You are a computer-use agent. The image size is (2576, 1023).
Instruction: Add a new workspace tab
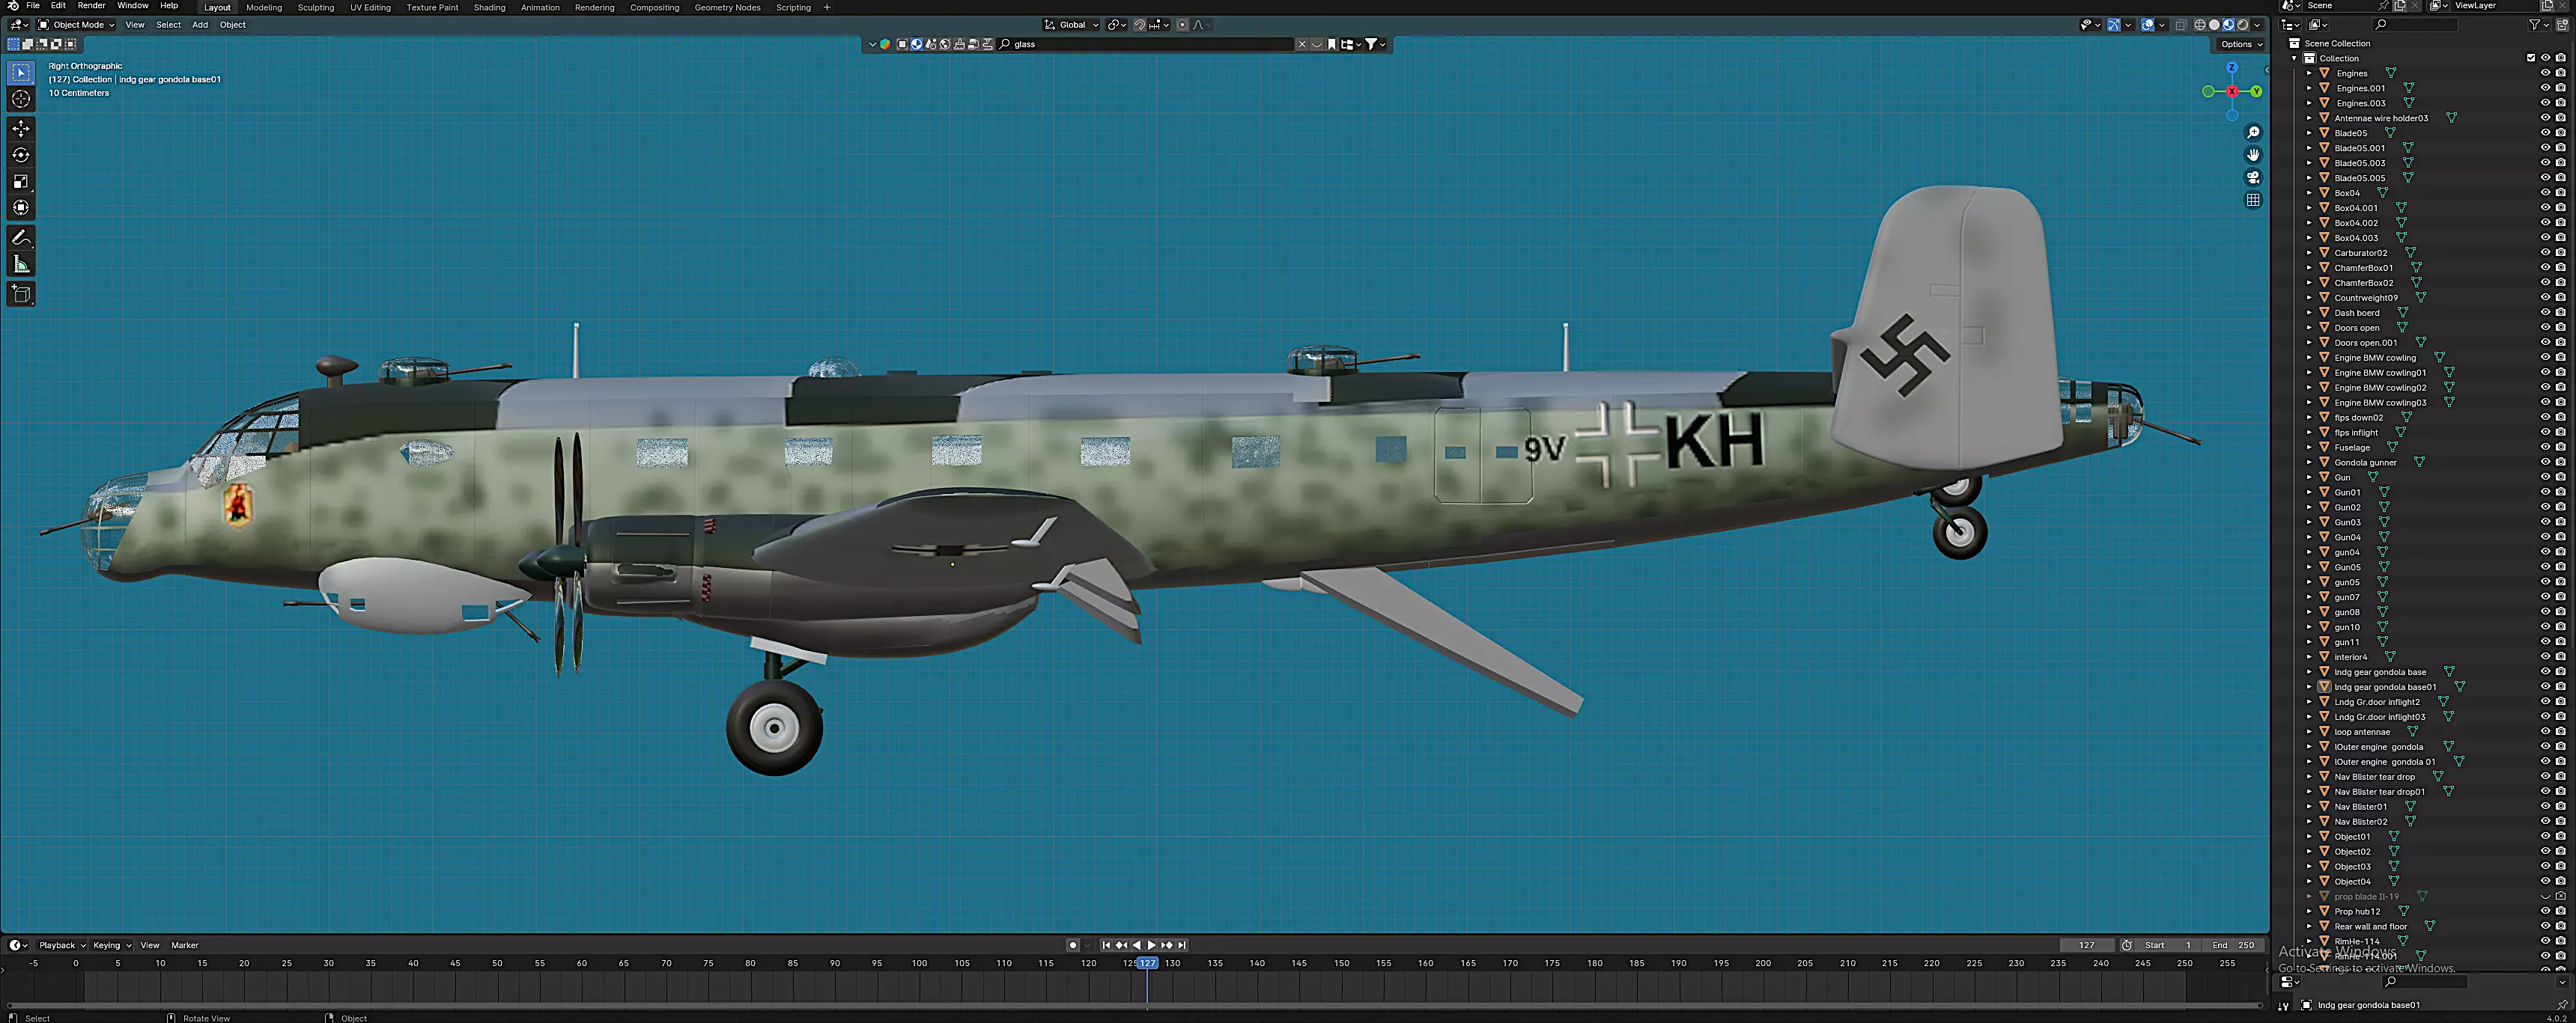[x=827, y=7]
